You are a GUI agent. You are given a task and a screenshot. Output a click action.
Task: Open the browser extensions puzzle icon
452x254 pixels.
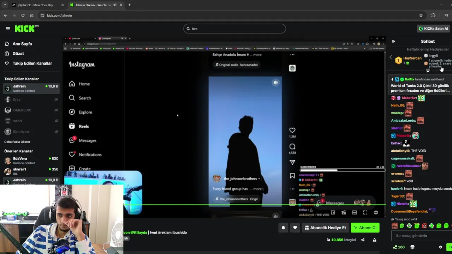[433, 16]
